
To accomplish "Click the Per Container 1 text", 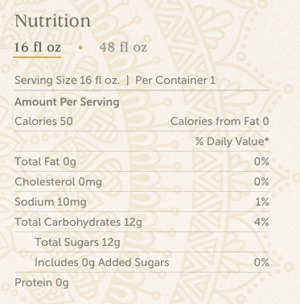I will coord(175,80).
